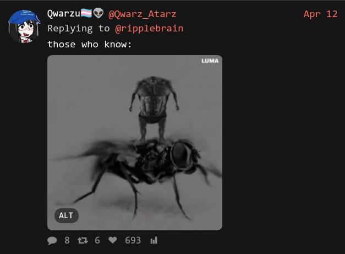Open the fly image attachment

(x=135, y=143)
